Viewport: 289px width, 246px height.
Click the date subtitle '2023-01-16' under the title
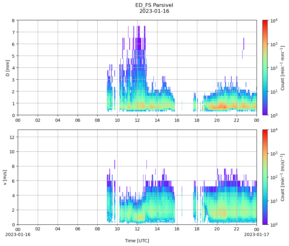click(154, 11)
